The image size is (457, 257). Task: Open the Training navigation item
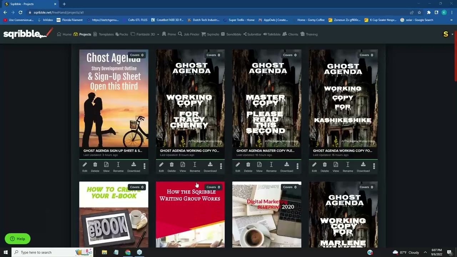coord(309,34)
